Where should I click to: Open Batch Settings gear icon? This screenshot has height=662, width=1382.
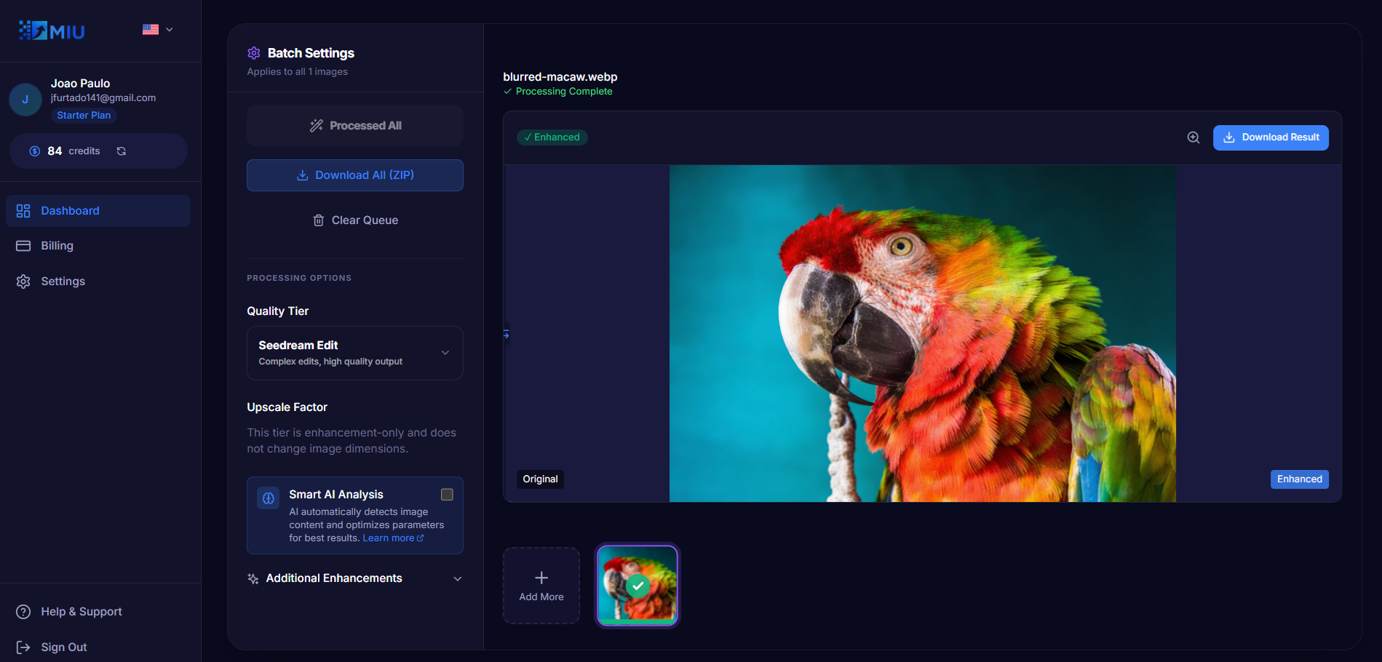click(254, 53)
